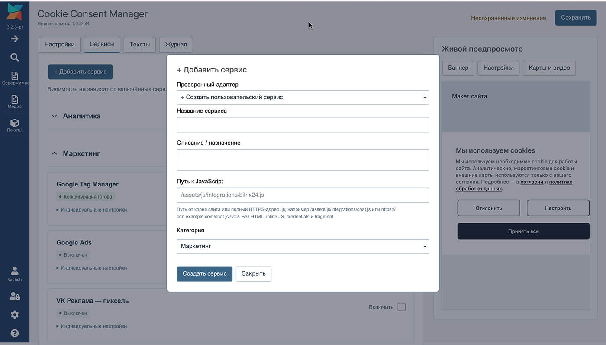
Task: Expand the sidebar with the arrow icon
Action: (x=15, y=39)
